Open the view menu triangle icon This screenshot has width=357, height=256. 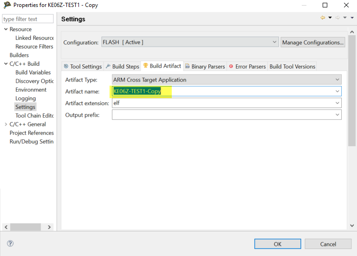[352, 18]
